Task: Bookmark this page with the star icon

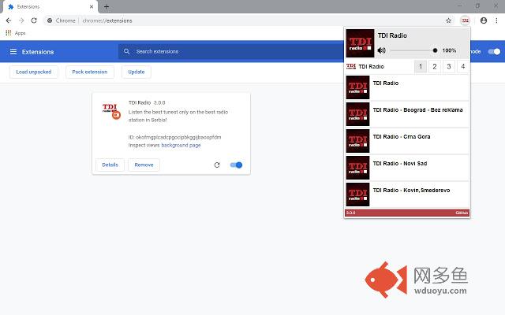Action: 448,20
